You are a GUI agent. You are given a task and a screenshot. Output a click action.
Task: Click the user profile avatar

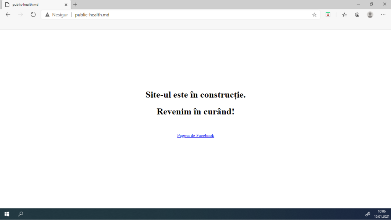[x=370, y=14]
